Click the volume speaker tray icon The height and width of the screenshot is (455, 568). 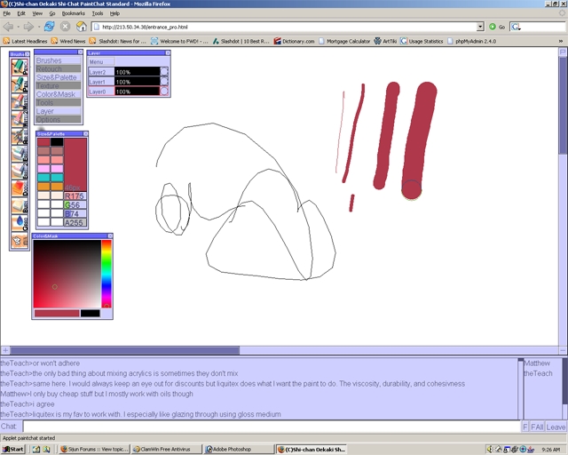pos(490,449)
